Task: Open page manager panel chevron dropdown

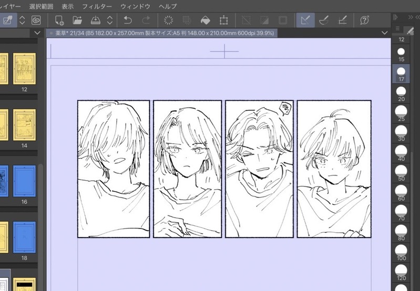Action: (37, 33)
